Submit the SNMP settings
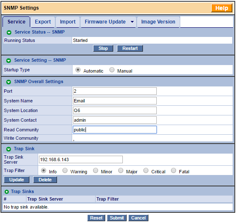The image size is (236, 222). pyautogui.click(x=117, y=218)
